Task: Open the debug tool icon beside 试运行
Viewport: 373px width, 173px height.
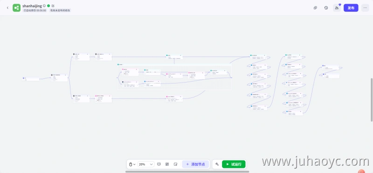Action: (x=217, y=164)
